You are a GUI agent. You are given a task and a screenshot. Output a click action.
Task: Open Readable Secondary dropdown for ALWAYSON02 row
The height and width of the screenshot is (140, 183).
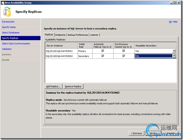point(174,56)
